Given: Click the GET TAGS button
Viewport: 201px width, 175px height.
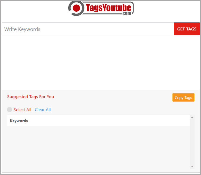Looking at the screenshot, I should point(187,29).
